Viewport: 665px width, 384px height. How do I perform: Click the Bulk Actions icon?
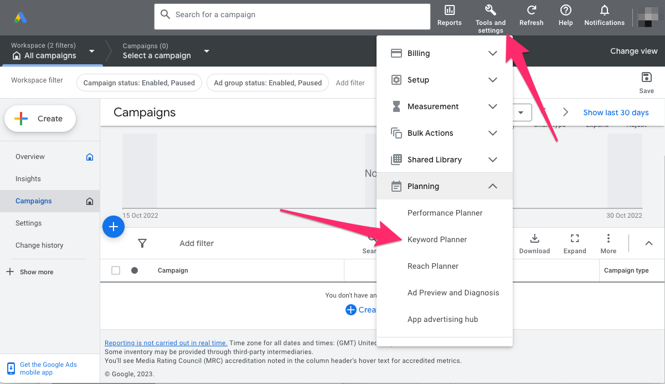pyautogui.click(x=396, y=133)
